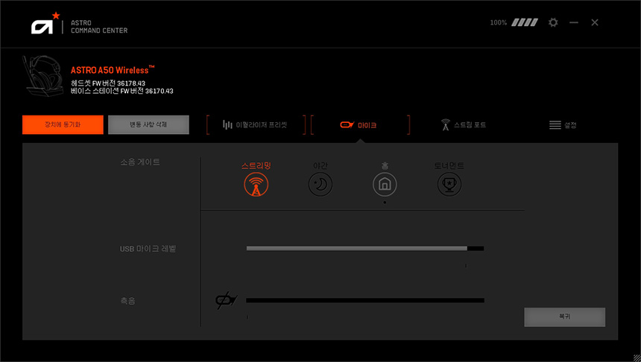Click the 측음 sidetone slider track
This screenshot has width=641, height=362.
(365, 300)
